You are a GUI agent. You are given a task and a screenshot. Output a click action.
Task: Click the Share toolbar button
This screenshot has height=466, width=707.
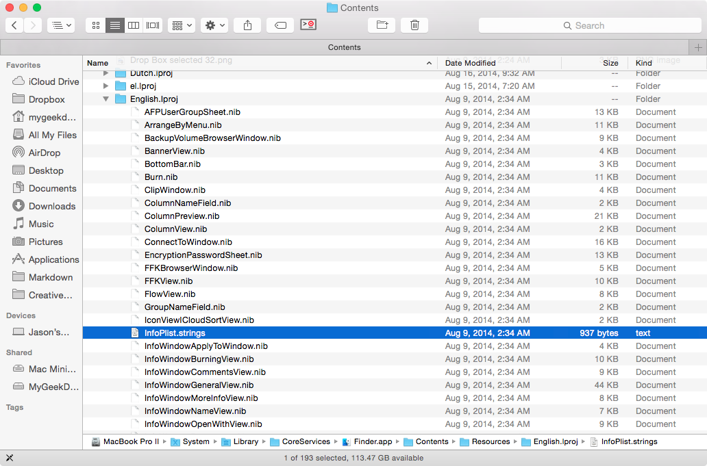(x=247, y=25)
